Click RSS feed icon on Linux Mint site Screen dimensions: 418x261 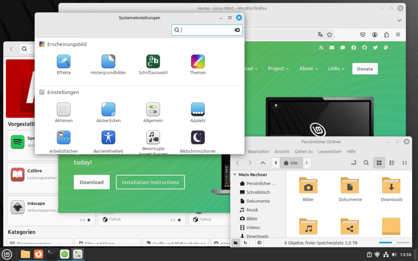(x=321, y=48)
